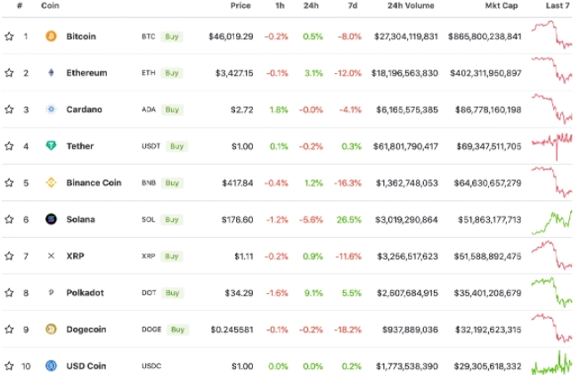This screenshot has height=375, width=579.
Task: Select Tether 24h volume $61,801,790,417
Action: pos(405,146)
